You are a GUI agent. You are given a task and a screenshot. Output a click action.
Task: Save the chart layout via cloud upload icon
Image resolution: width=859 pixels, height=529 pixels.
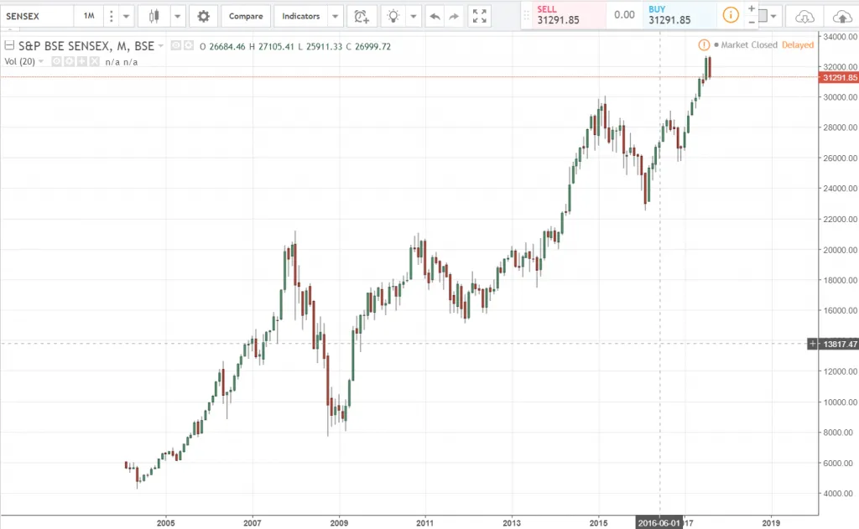tap(843, 15)
